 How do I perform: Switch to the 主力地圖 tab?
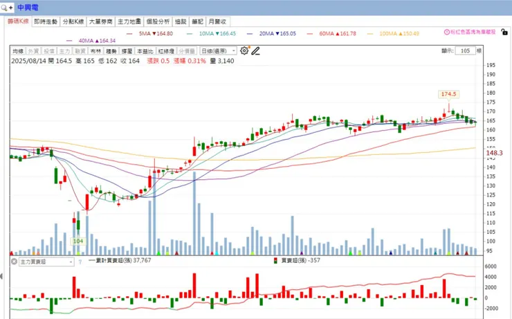(x=129, y=21)
